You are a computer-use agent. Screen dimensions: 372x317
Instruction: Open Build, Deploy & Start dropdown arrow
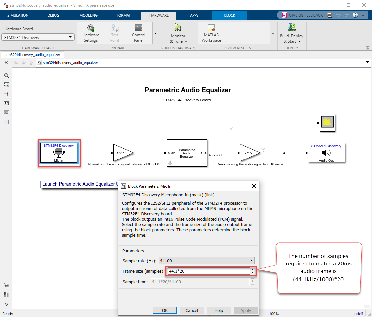point(299,41)
